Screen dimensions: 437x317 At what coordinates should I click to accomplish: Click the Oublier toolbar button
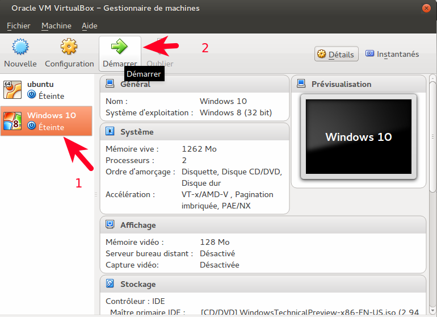click(x=160, y=53)
